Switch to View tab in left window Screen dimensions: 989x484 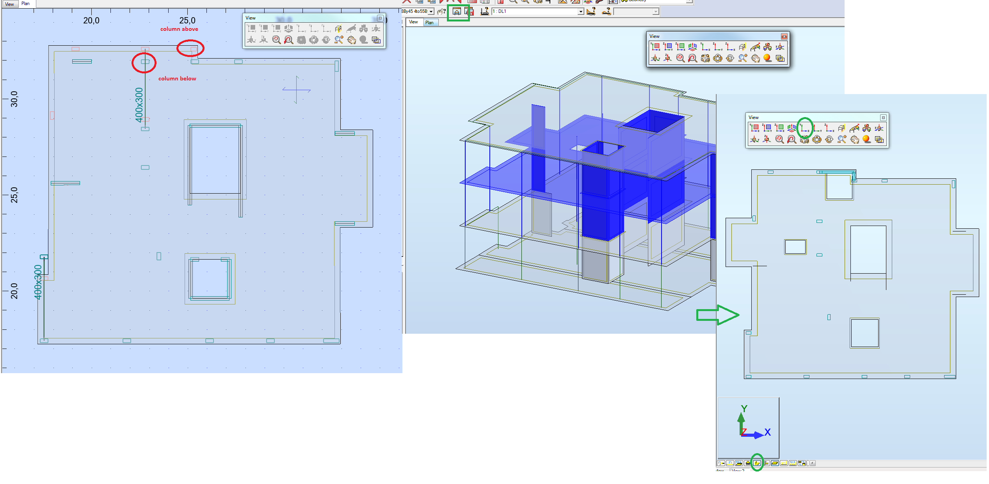click(x=9, y=4)
